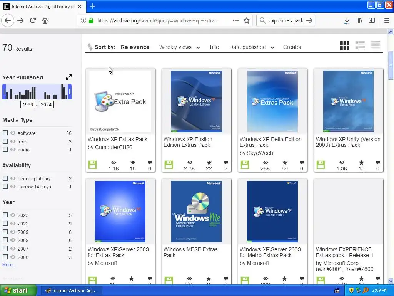Sort results by Creator

click(292, 47)
